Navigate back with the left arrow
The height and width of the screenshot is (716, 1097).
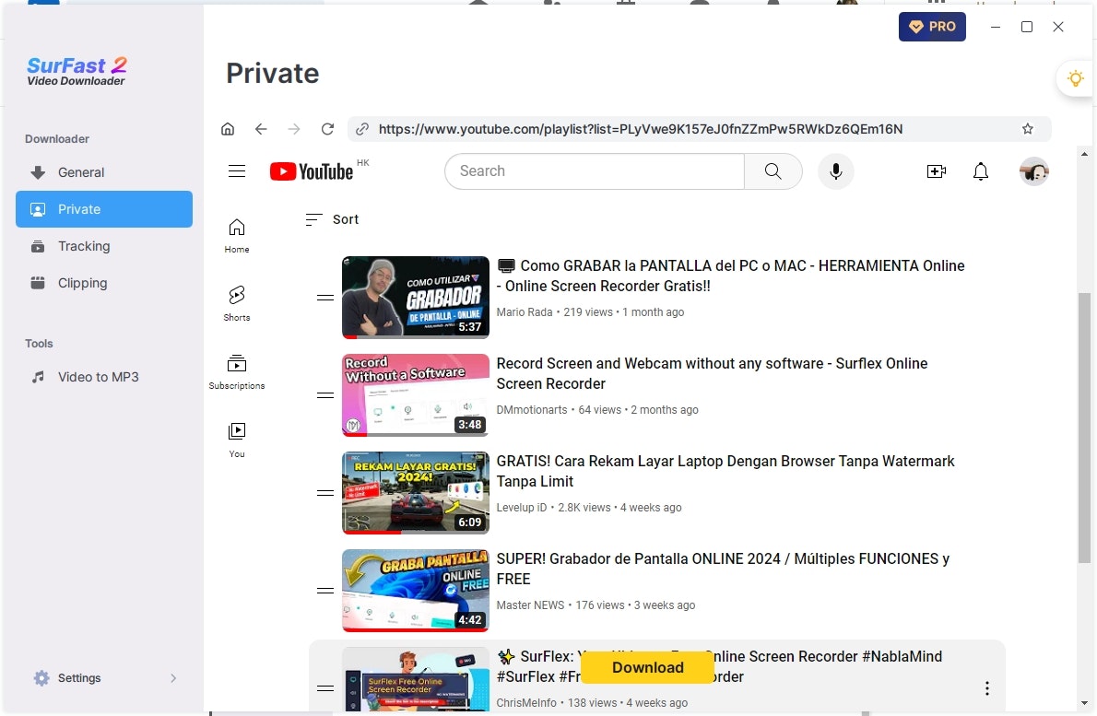tap(261, 129)
